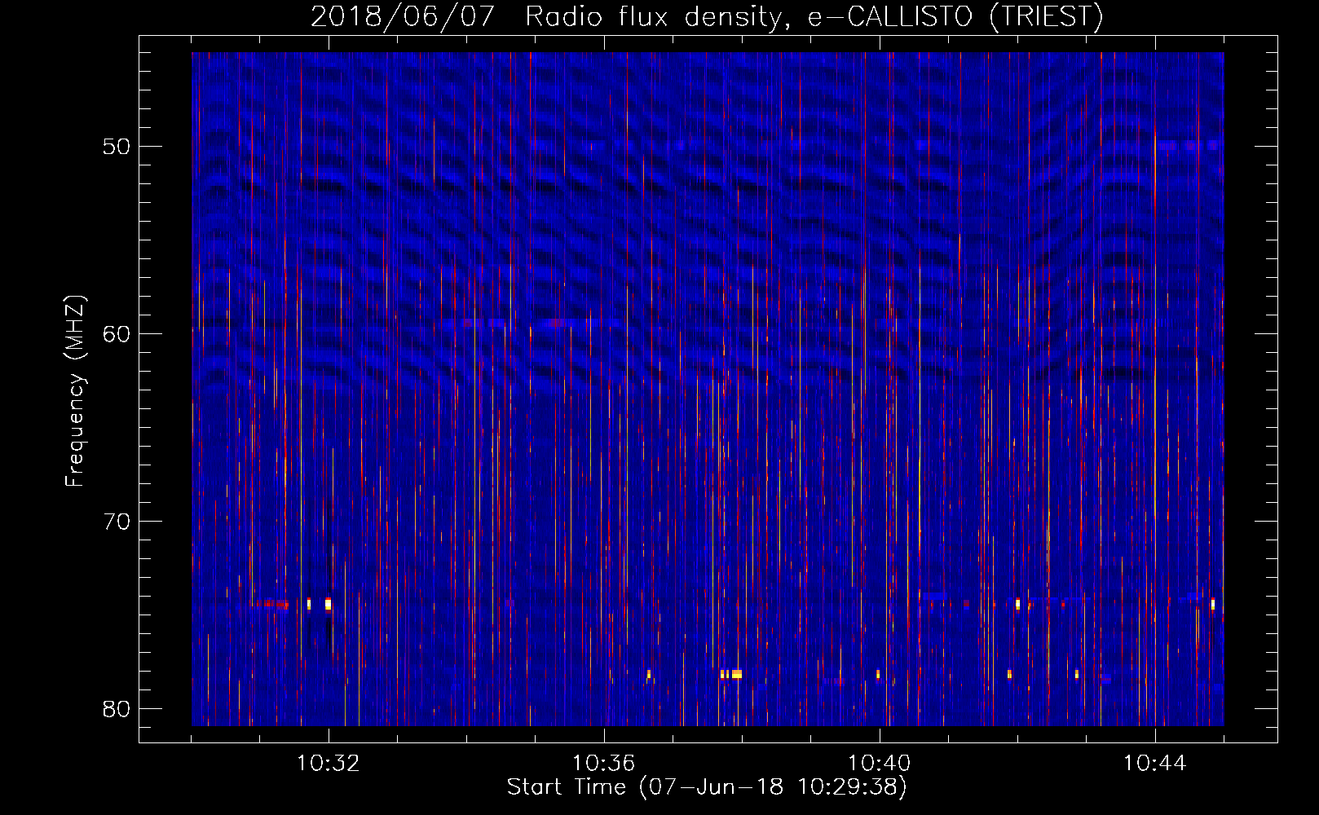This screenshot has width=1319, height=815.
Task: Click the 10:40 time tick label
Action: tap(880, 764)
